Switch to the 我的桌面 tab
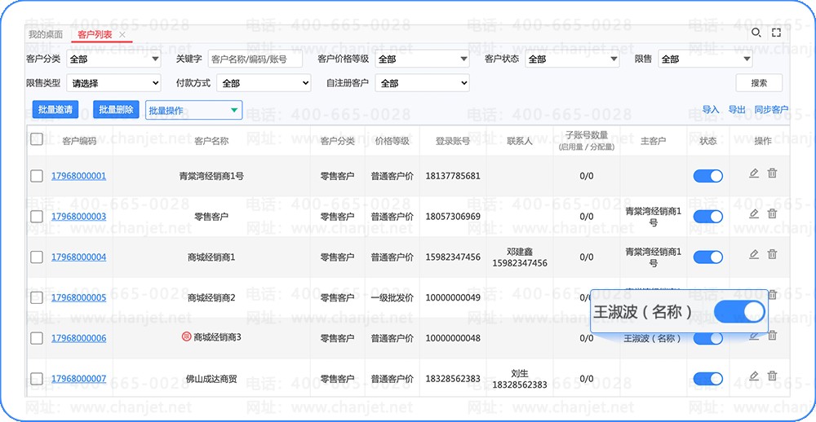 (x=45, y=34)
